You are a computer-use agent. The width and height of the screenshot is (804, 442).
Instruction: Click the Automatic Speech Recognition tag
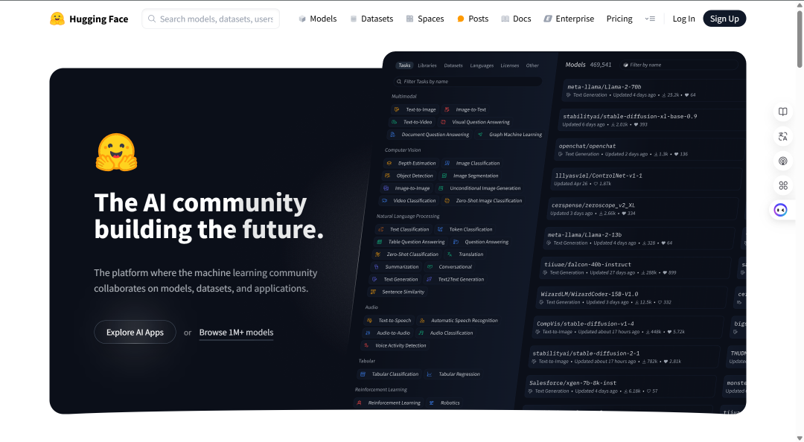459,321
